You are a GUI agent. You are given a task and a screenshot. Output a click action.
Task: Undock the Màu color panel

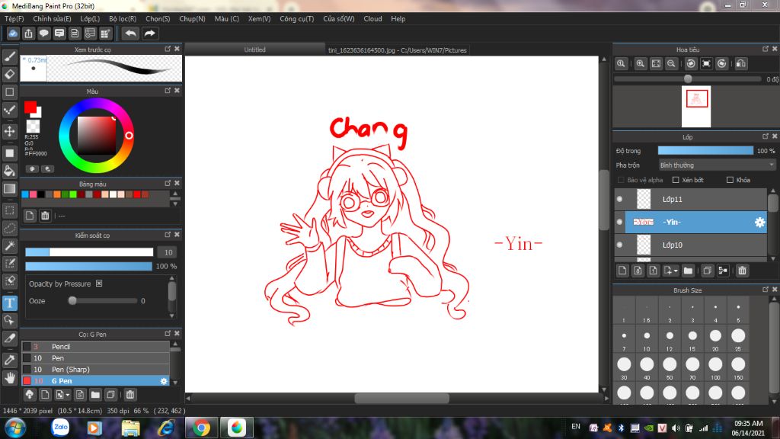pos(168,91)
